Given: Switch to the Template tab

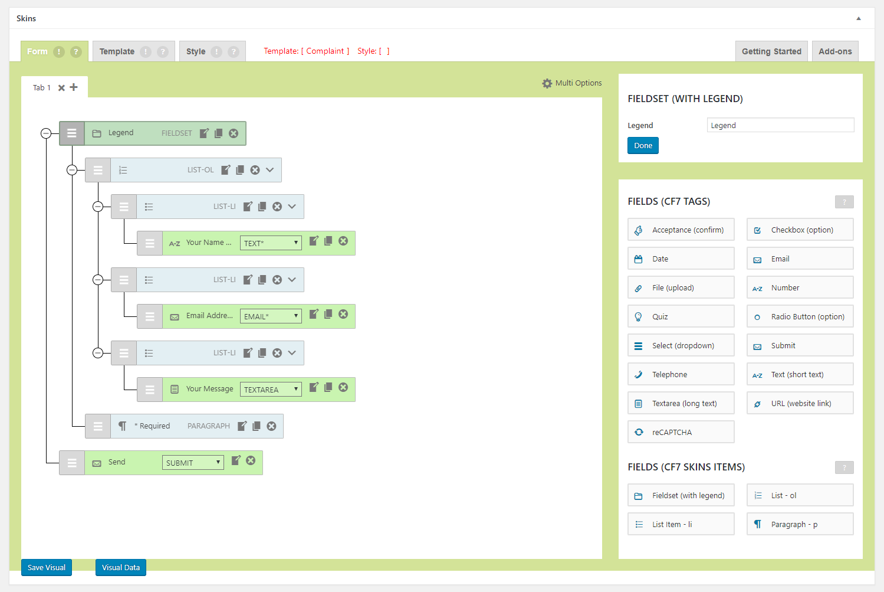Looking at the screenshot, I should click(x=117, y=51).
